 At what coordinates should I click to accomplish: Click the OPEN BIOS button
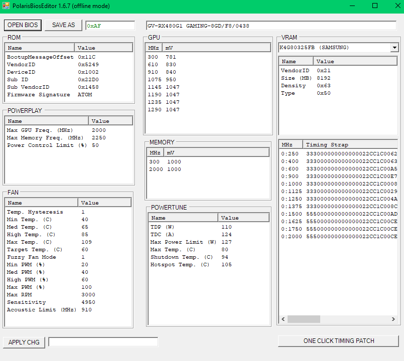[23, 25]
